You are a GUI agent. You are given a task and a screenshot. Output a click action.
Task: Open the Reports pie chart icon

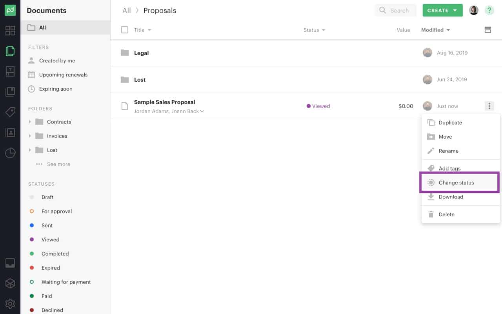(10, 153)
